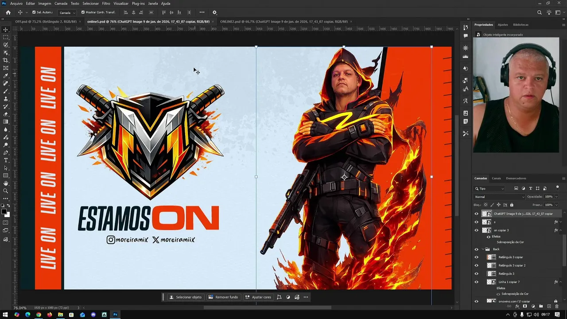567x319 pixels.
Task: Select the Eyedropper tool
Action: (x=6, y=76)
